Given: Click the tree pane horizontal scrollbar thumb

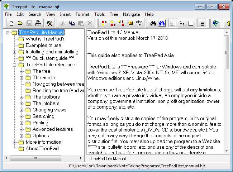Looking at the screenshot, I should pos(35,158).
